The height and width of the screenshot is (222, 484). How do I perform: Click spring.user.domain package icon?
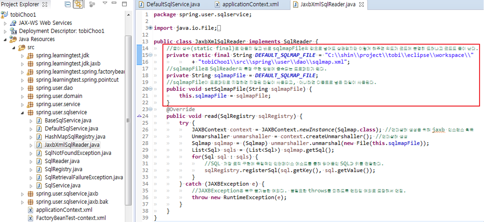tap(30, 96)
